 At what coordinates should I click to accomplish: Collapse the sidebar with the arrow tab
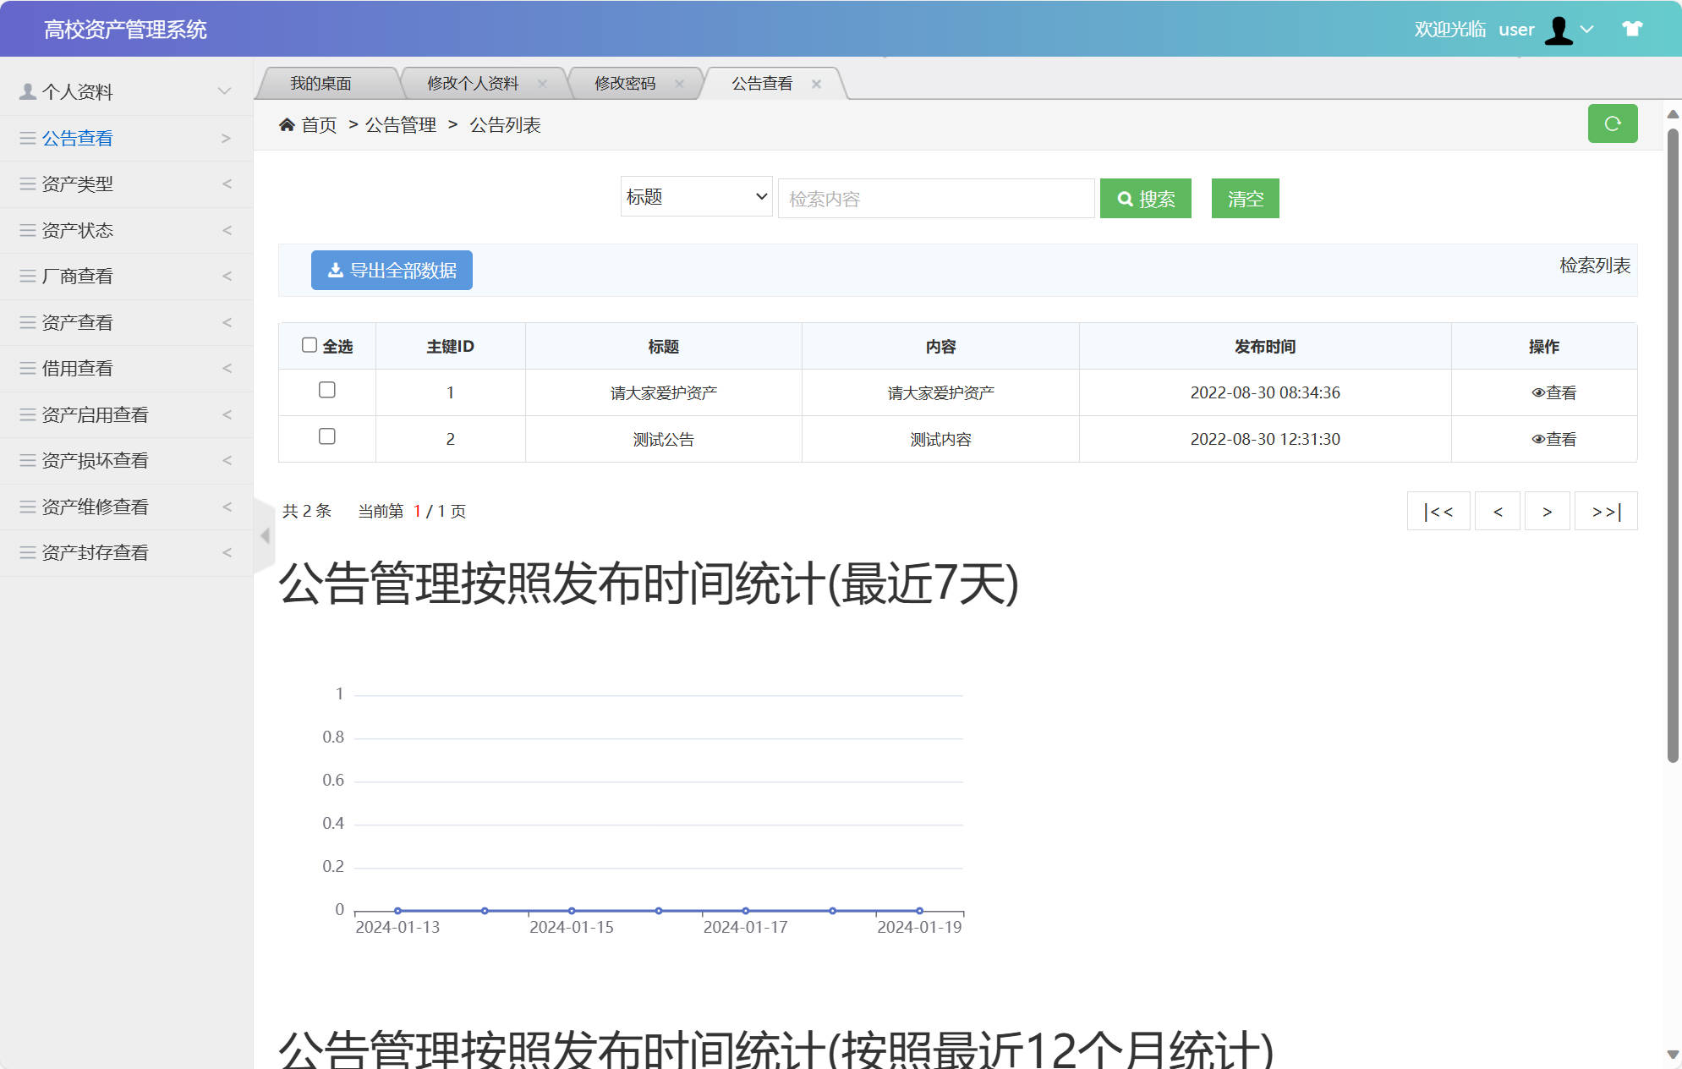pyautogui.click(x=264, y=534)
